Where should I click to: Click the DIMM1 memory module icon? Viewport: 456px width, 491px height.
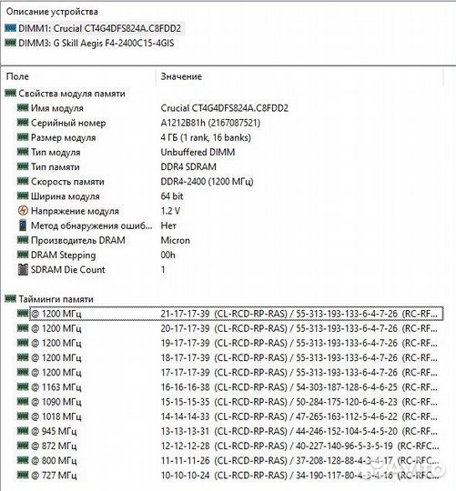pos(10,28)
